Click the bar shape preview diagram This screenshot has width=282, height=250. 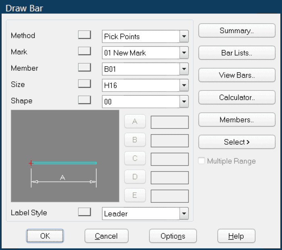click(65, 156)
